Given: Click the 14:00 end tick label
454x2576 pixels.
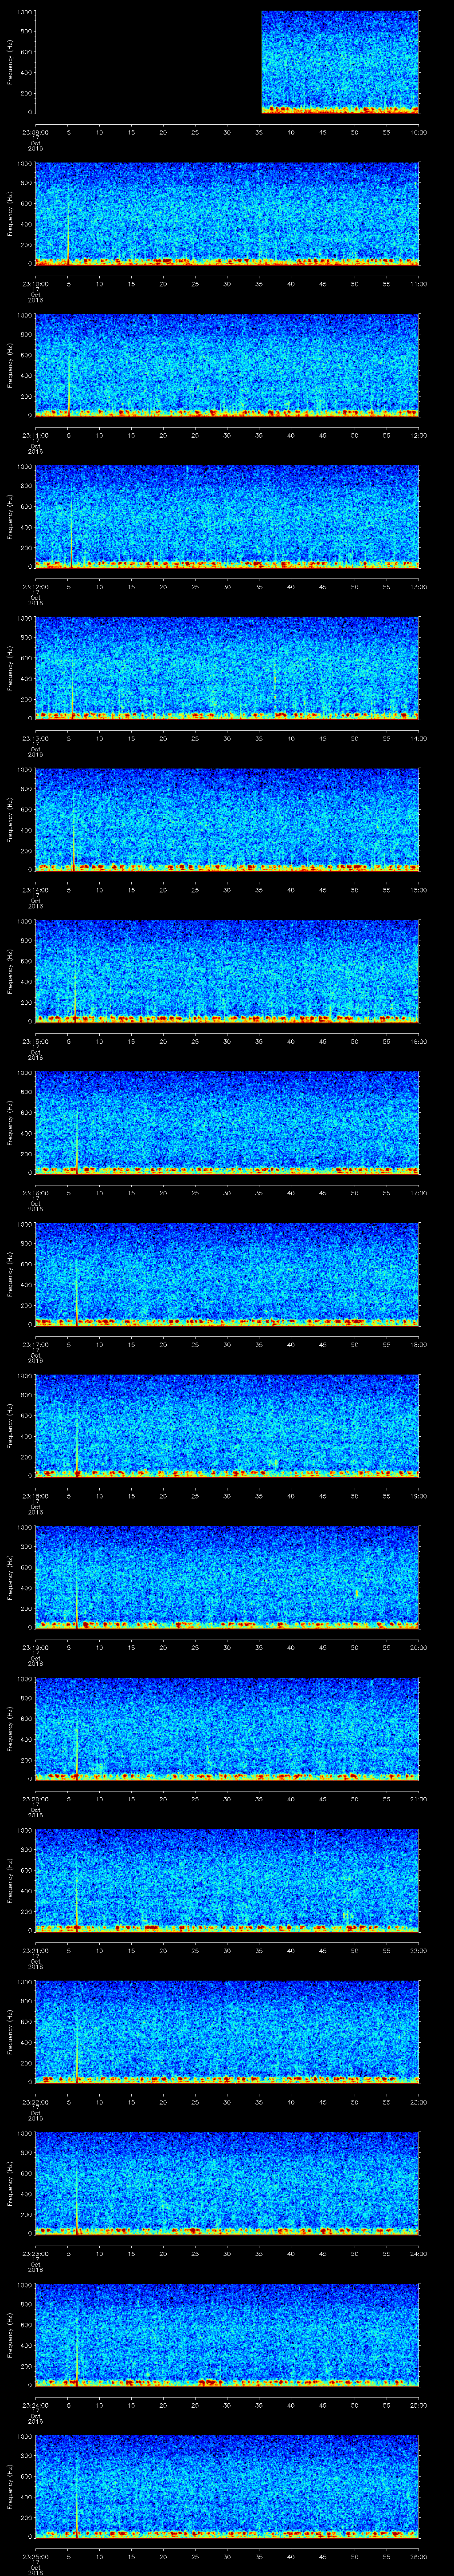Looking at the screenshot, I should coord(418,738).
